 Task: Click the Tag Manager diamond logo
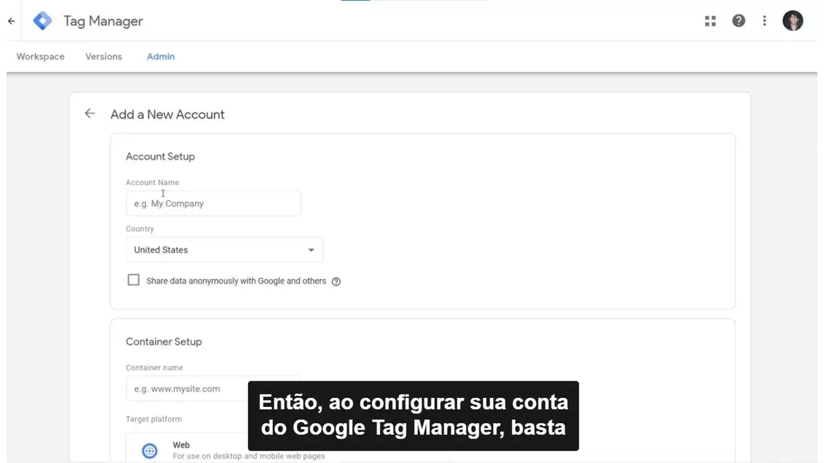pyautogui.click(x=42, y=21)
